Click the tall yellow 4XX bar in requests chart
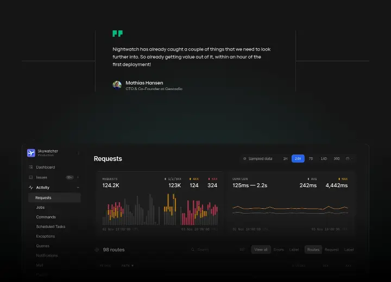Image resolution: width=391 pixels, height=282 pixels. [168, 202]
